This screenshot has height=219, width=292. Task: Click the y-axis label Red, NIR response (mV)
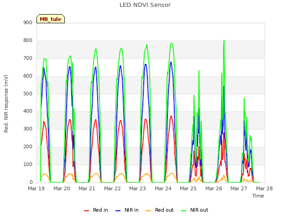click(6, 104)
